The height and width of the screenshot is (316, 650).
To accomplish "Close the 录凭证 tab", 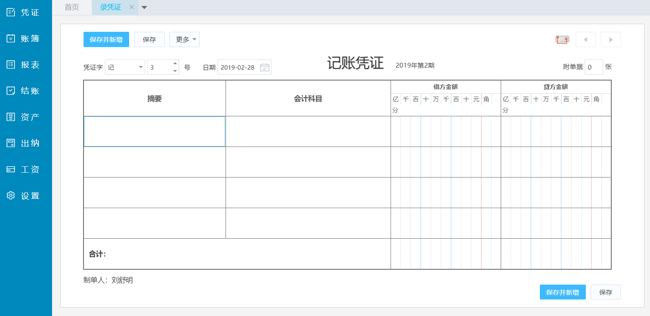I will [x=132, y=7].
